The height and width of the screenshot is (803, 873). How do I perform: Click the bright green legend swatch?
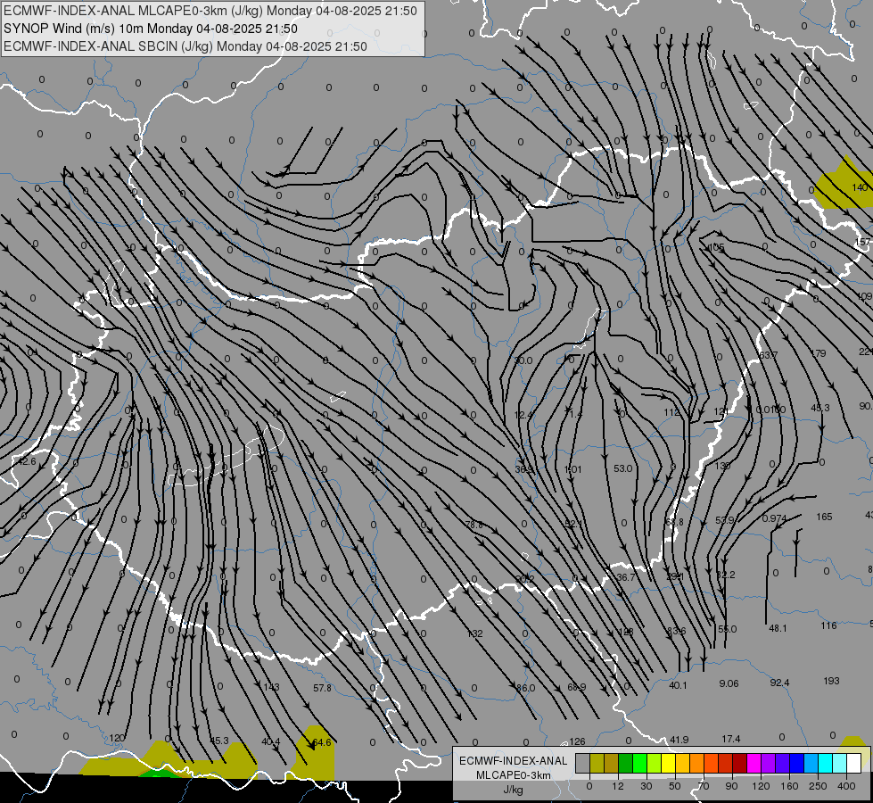coord(640,763)
